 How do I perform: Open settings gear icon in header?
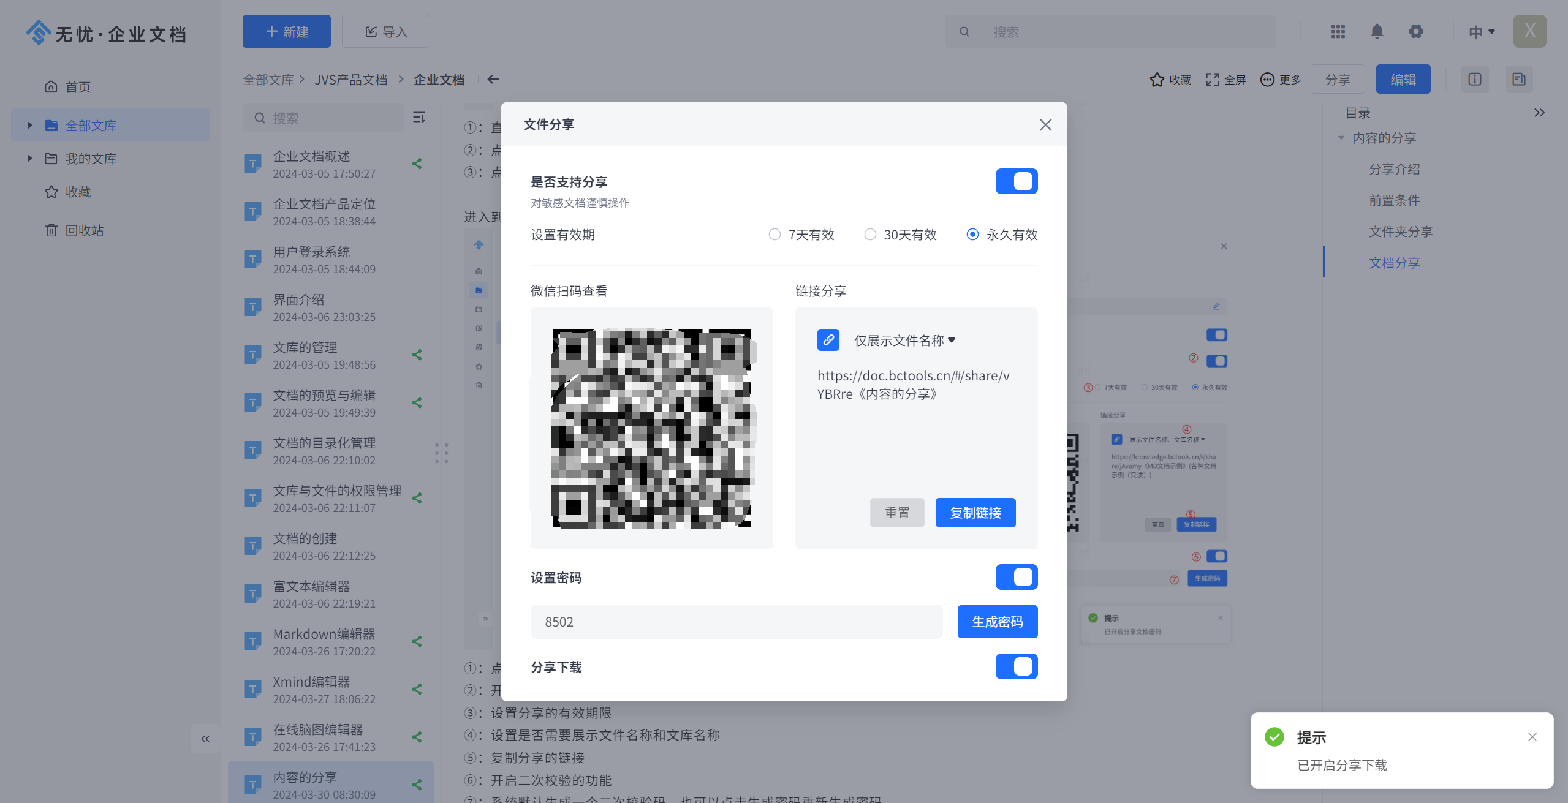(x=1415, y=31)
